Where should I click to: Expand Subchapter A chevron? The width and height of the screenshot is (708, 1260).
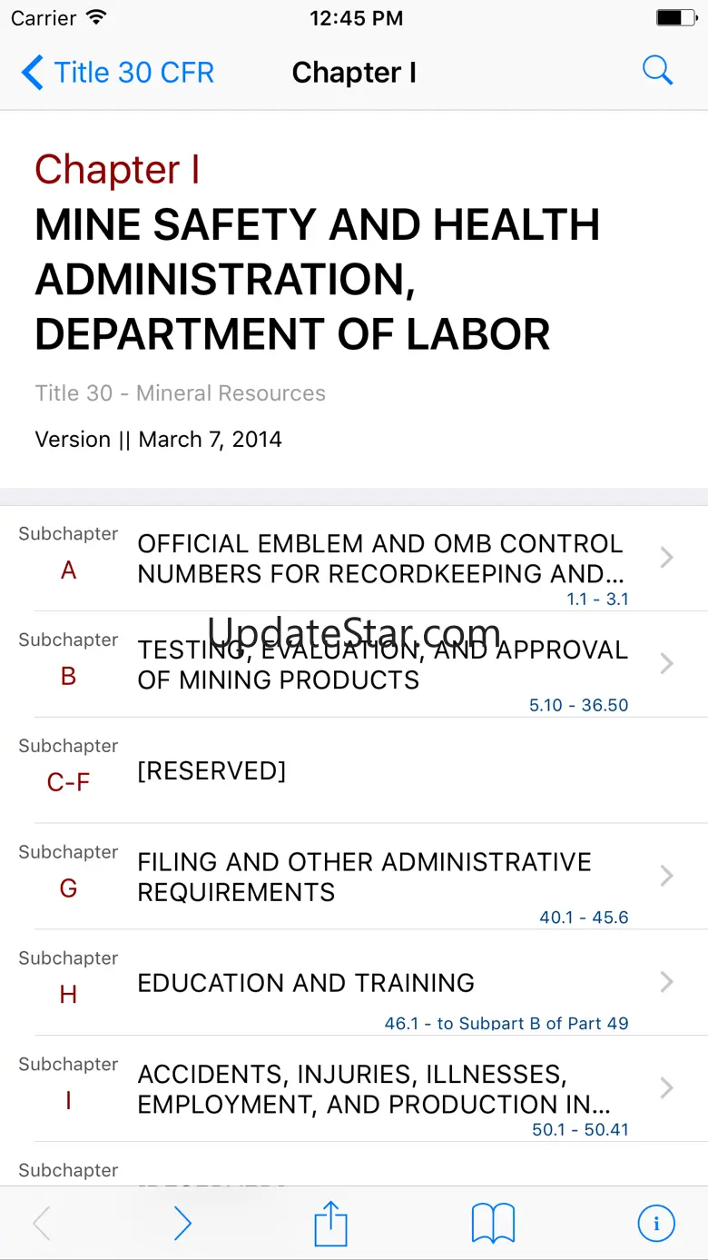(x=666, y=558)
